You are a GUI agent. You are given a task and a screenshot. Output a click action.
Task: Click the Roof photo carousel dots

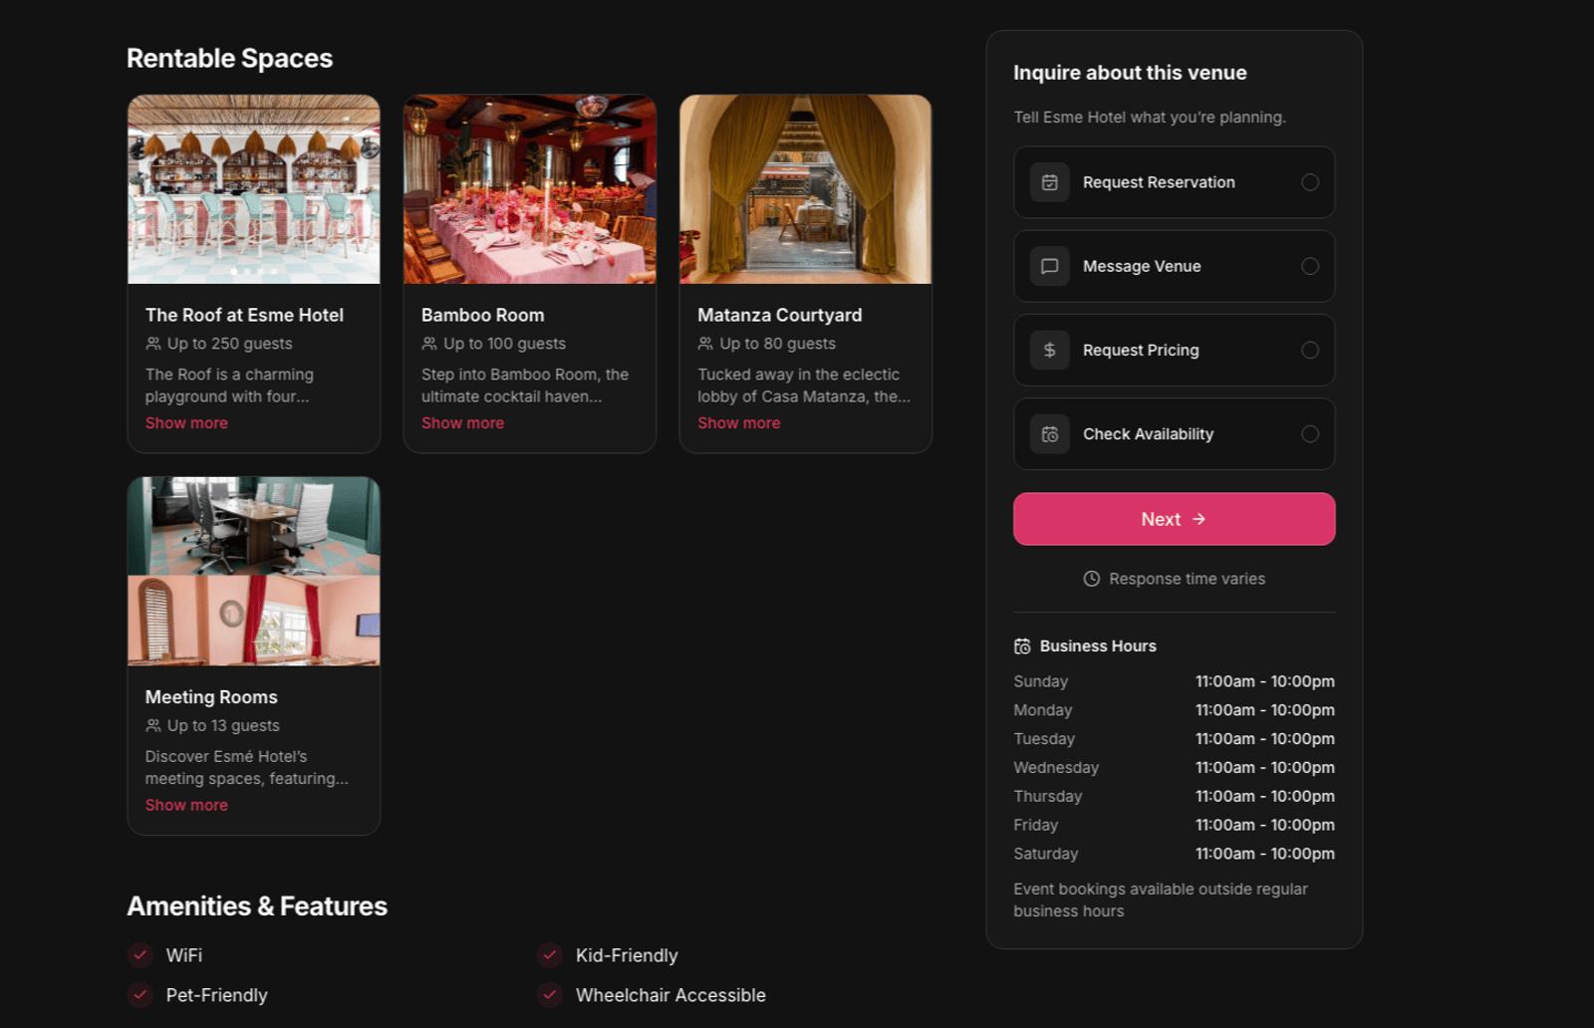click(x=254, y=271)
